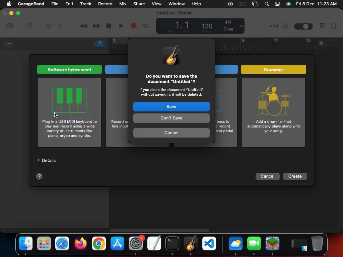Open App Store from the Dock
The width and height of the screenshot is (343, 257).
tap(117, 244)
